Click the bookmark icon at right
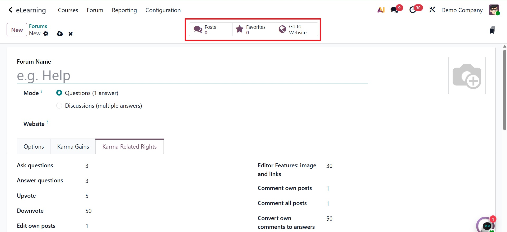The width and height of the screenshot is (507, 232). [492, 30]
